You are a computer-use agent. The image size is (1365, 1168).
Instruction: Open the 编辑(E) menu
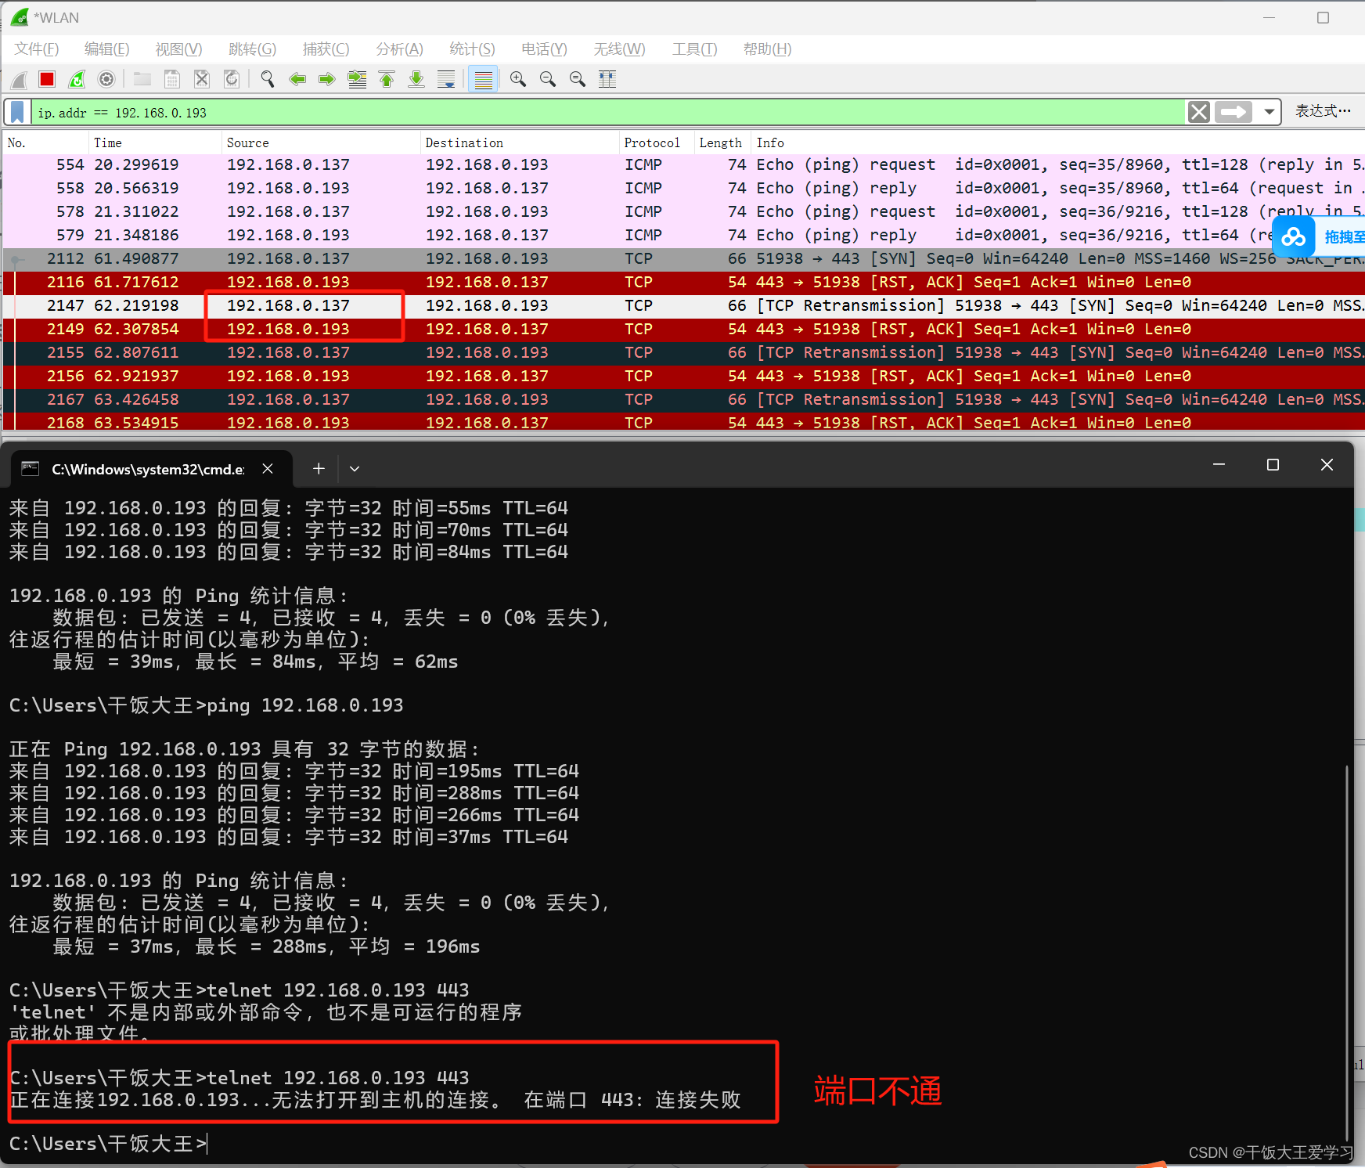click(107, 49)
